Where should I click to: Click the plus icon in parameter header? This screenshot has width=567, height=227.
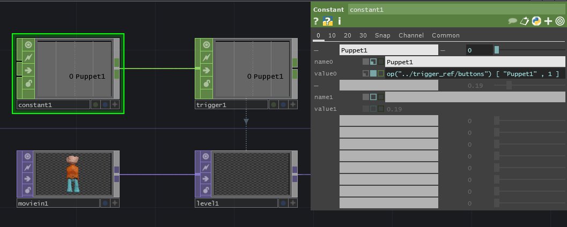548,21
